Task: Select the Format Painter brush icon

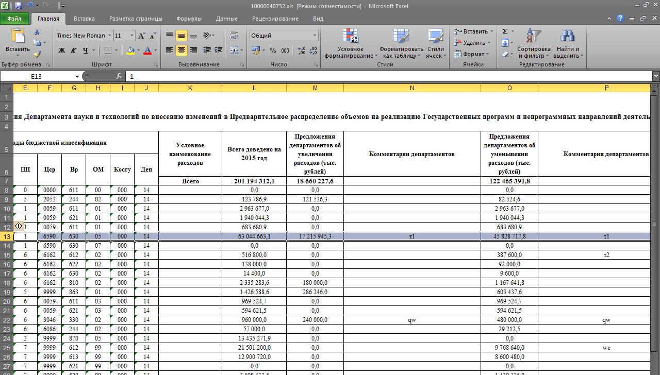Action: pyautogui.click(x=37, y=54)
